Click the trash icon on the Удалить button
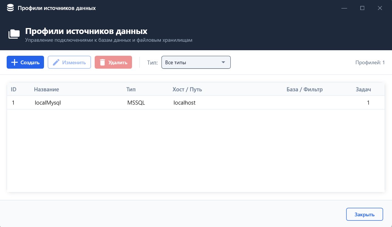Screen dimensions: 392x227 click(x=102, y=62)
